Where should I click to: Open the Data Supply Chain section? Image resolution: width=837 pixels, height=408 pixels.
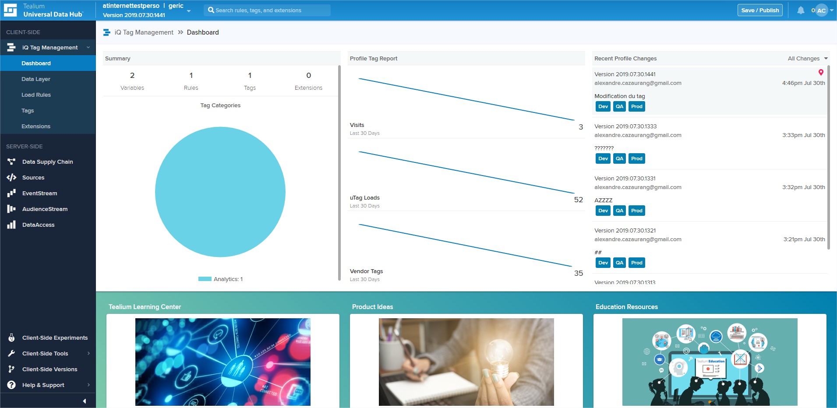pos(47,162)
